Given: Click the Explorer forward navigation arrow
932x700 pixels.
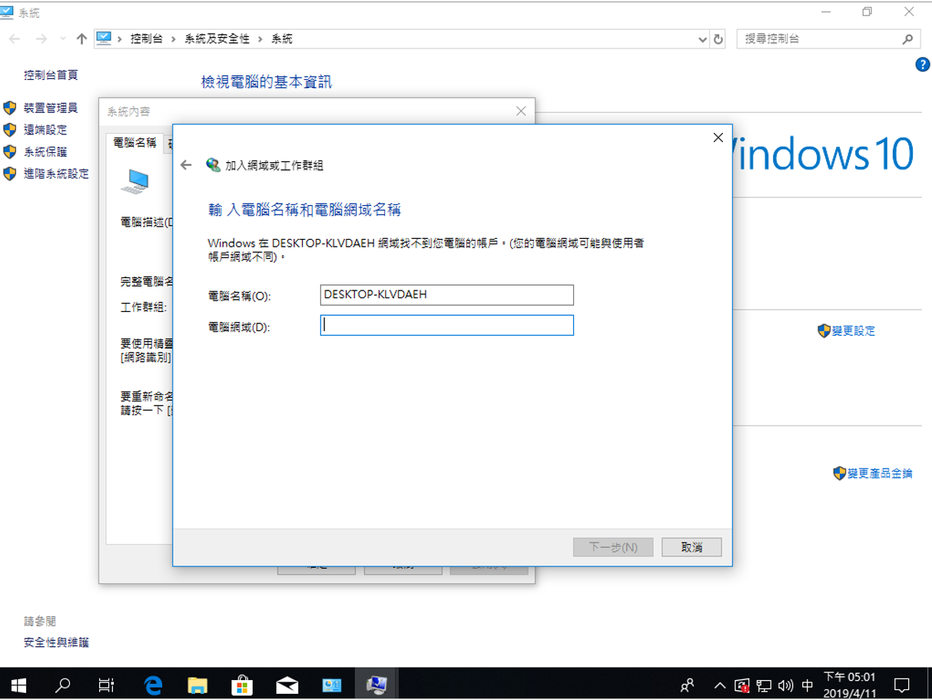Looking at the screenshot, I should (41, 39).
